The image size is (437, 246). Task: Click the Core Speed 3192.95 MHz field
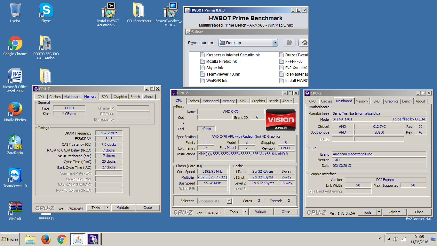212,172
